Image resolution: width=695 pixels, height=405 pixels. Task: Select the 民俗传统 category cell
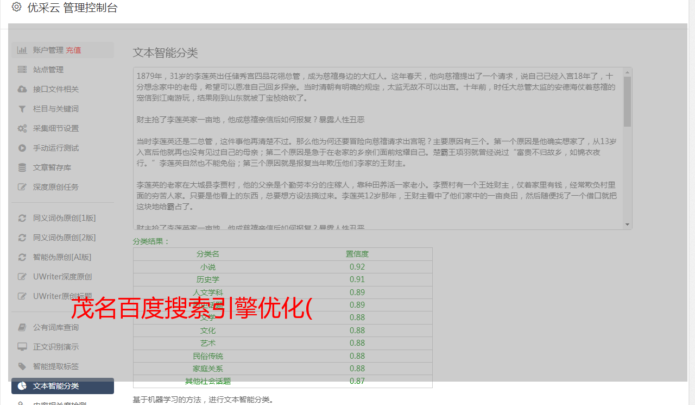(208, 356)
